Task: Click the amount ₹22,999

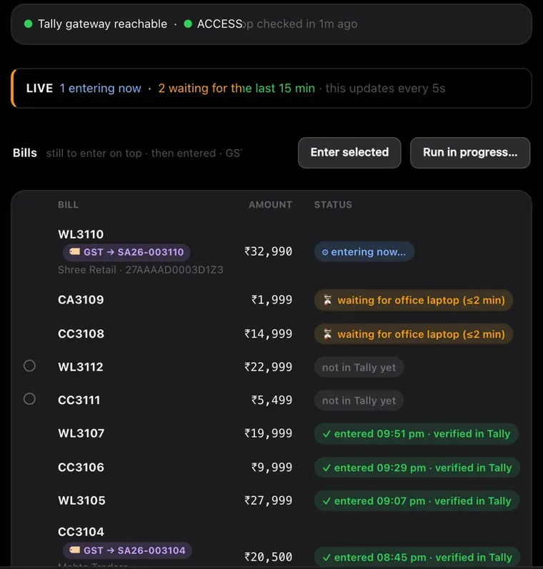Action: [268, 367]
